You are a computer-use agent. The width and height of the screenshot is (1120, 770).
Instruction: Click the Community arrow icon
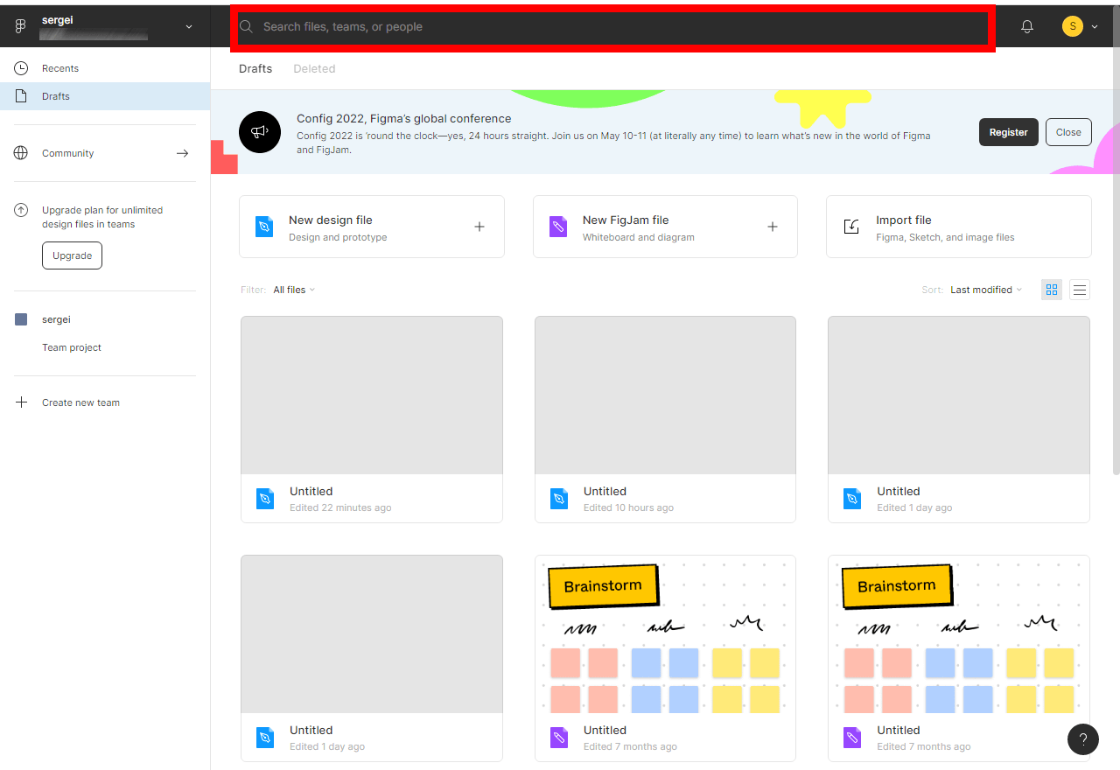pyautogui.click(x=182, y=153)
